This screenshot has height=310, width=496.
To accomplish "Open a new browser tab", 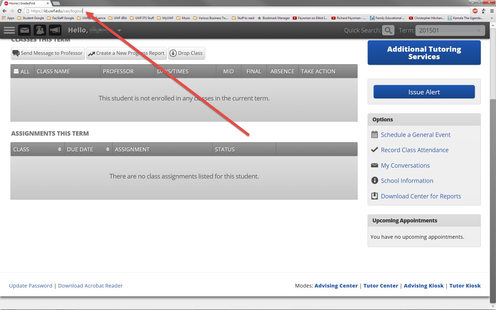I will tap(56, 3).
